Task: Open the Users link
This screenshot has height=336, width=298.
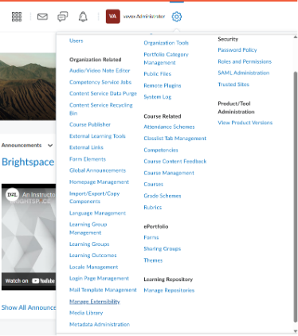Action: 76,41
